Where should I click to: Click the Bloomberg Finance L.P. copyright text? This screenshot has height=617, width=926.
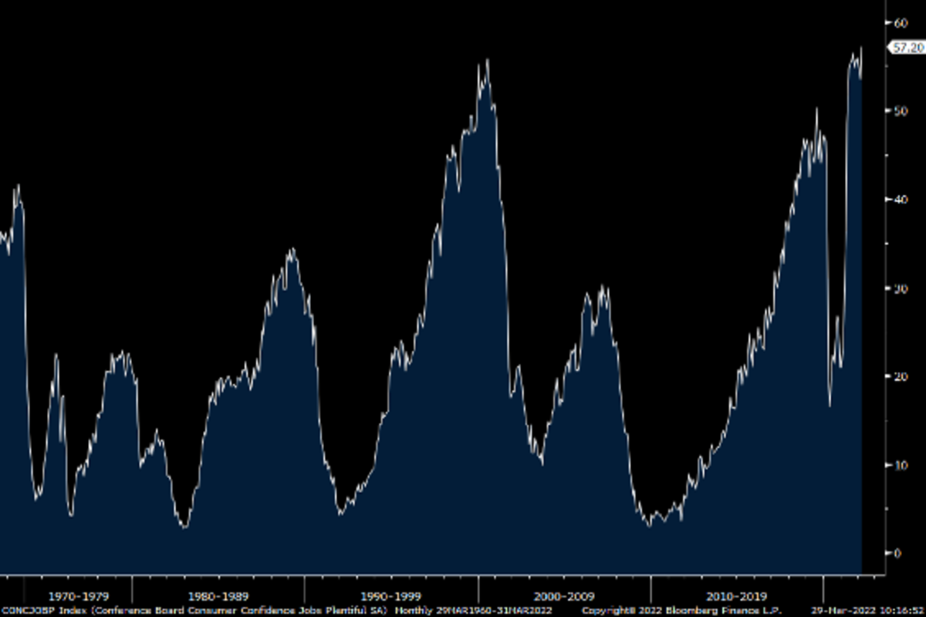tap(682, 609)
